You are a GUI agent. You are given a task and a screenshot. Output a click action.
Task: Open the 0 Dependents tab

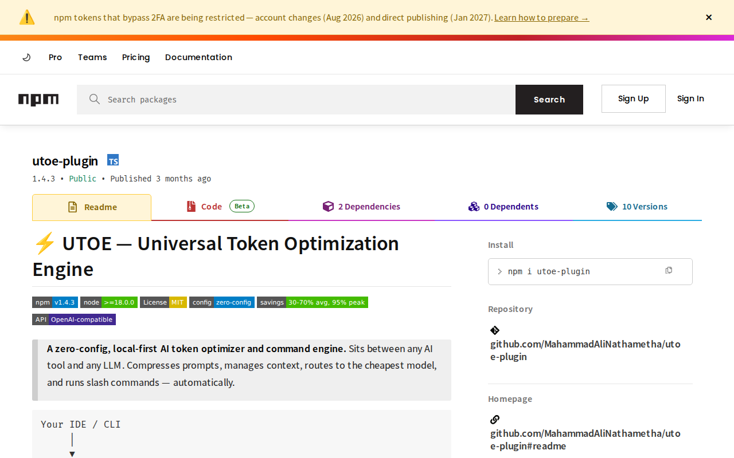(503, 207)
